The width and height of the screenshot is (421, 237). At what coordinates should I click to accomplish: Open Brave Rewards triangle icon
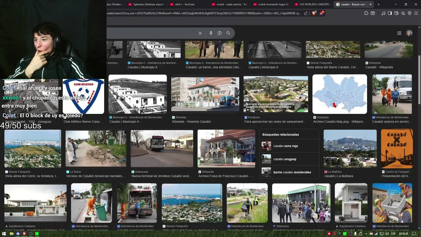(x=322, y=13)
